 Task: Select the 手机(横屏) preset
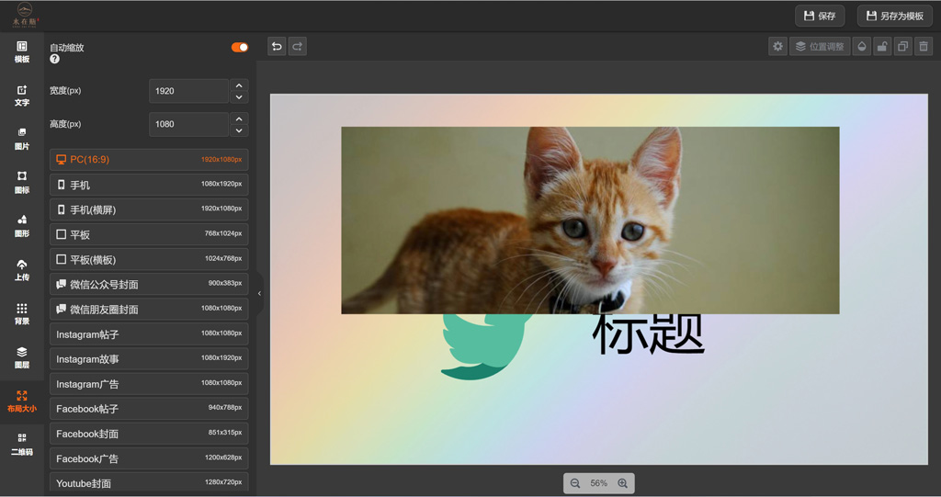[x=149, y=209]
